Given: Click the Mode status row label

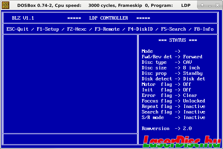Looking at the screenshot, I should click(147, 51).
